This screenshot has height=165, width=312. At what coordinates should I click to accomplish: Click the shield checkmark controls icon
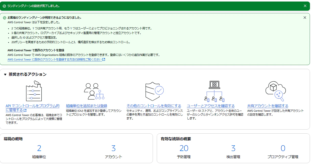tap(154, 92)
